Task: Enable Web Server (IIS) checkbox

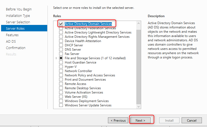Action: [61, 97]
